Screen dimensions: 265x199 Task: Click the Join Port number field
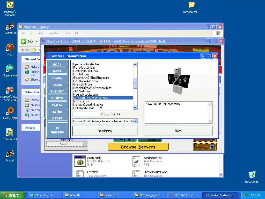point(64,144)
